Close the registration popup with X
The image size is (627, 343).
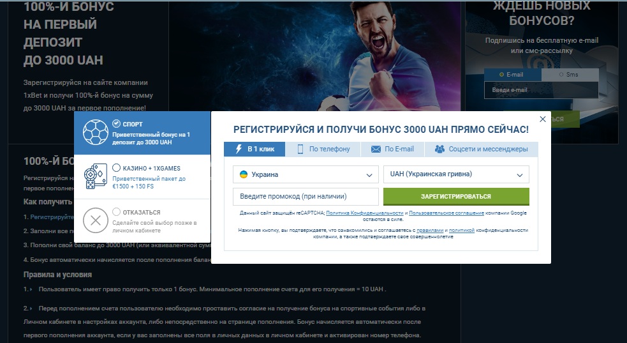tap(543, 119)
